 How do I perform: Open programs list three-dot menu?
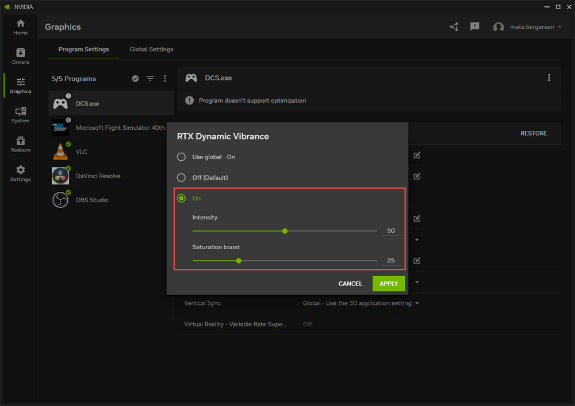pos(165,79)
